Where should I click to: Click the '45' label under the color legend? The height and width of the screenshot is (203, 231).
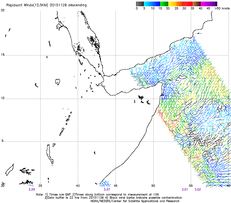208,8
